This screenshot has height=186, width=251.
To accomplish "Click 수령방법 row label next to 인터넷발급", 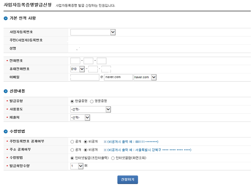I will [16, 157].
